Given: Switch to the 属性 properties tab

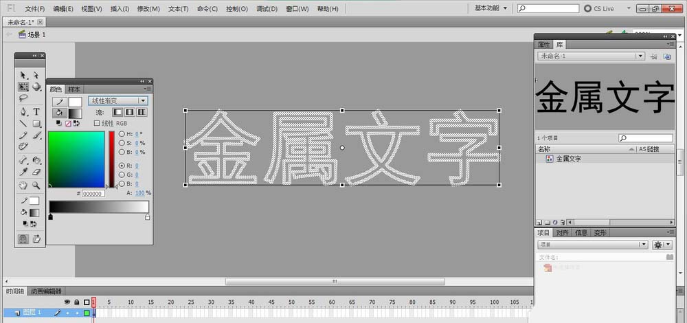Looking at the screenshot, I should (543, 45).
